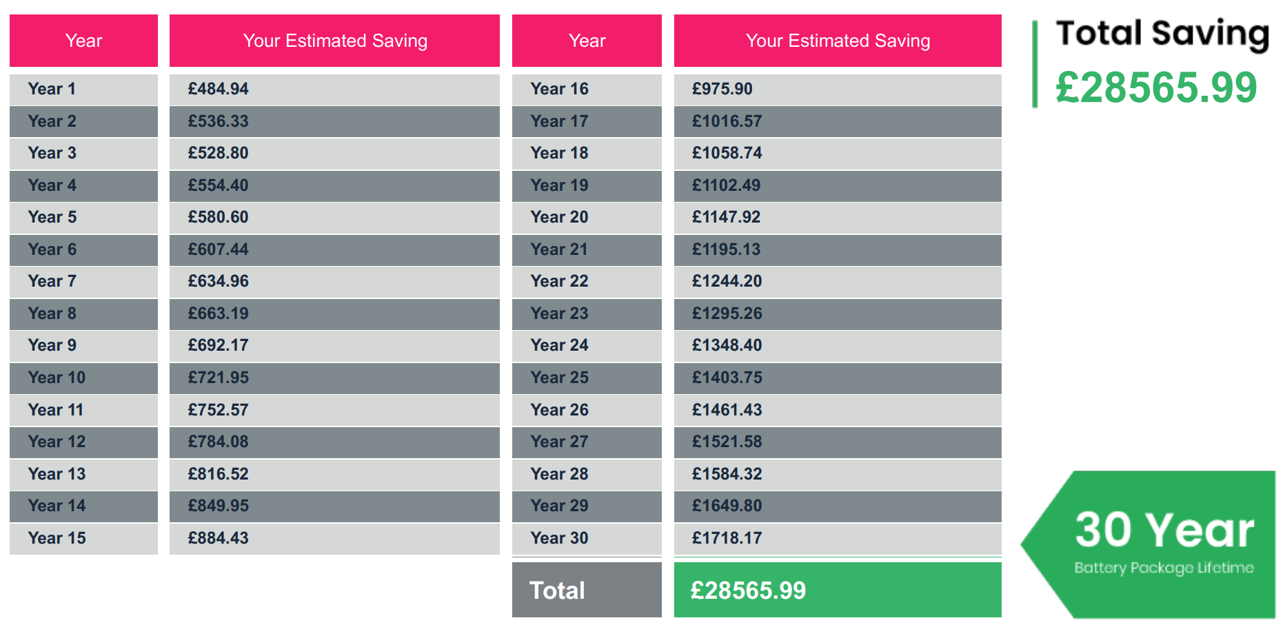Click the £849.95 saving cell

[218, 506]
